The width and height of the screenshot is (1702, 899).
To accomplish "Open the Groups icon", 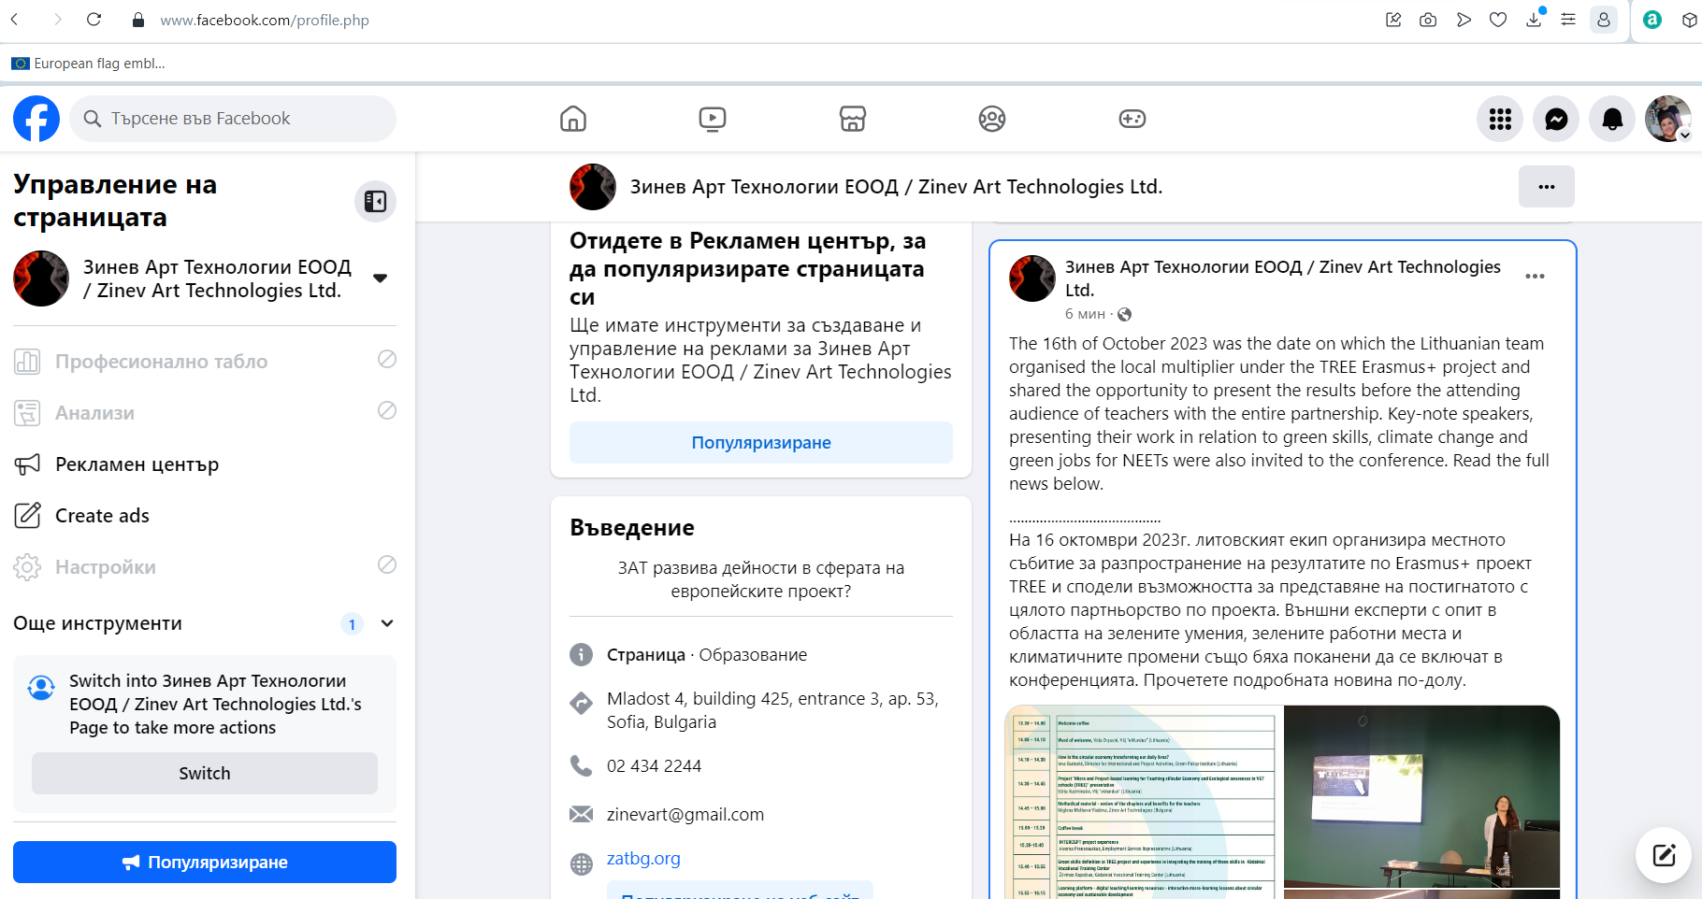I will 992,119.
